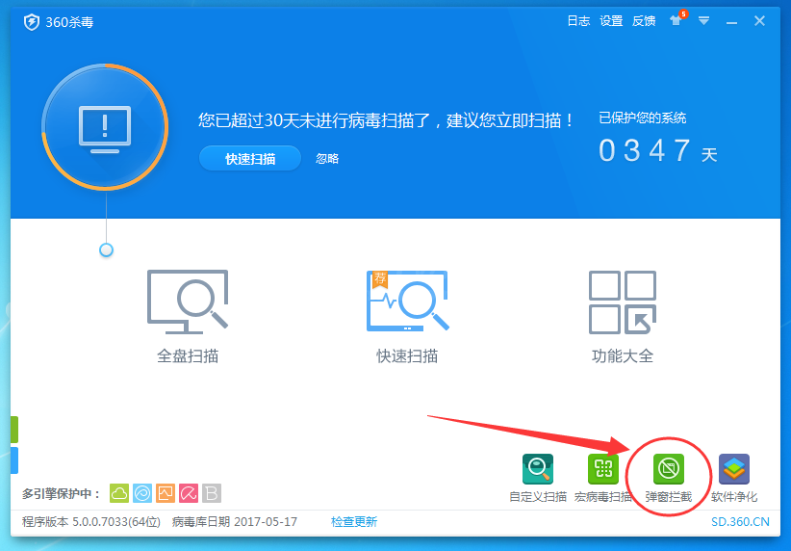Click the blue side tab on left edge
The height and width of the screenshot is (551, 791).
click(x=14, y=460)
